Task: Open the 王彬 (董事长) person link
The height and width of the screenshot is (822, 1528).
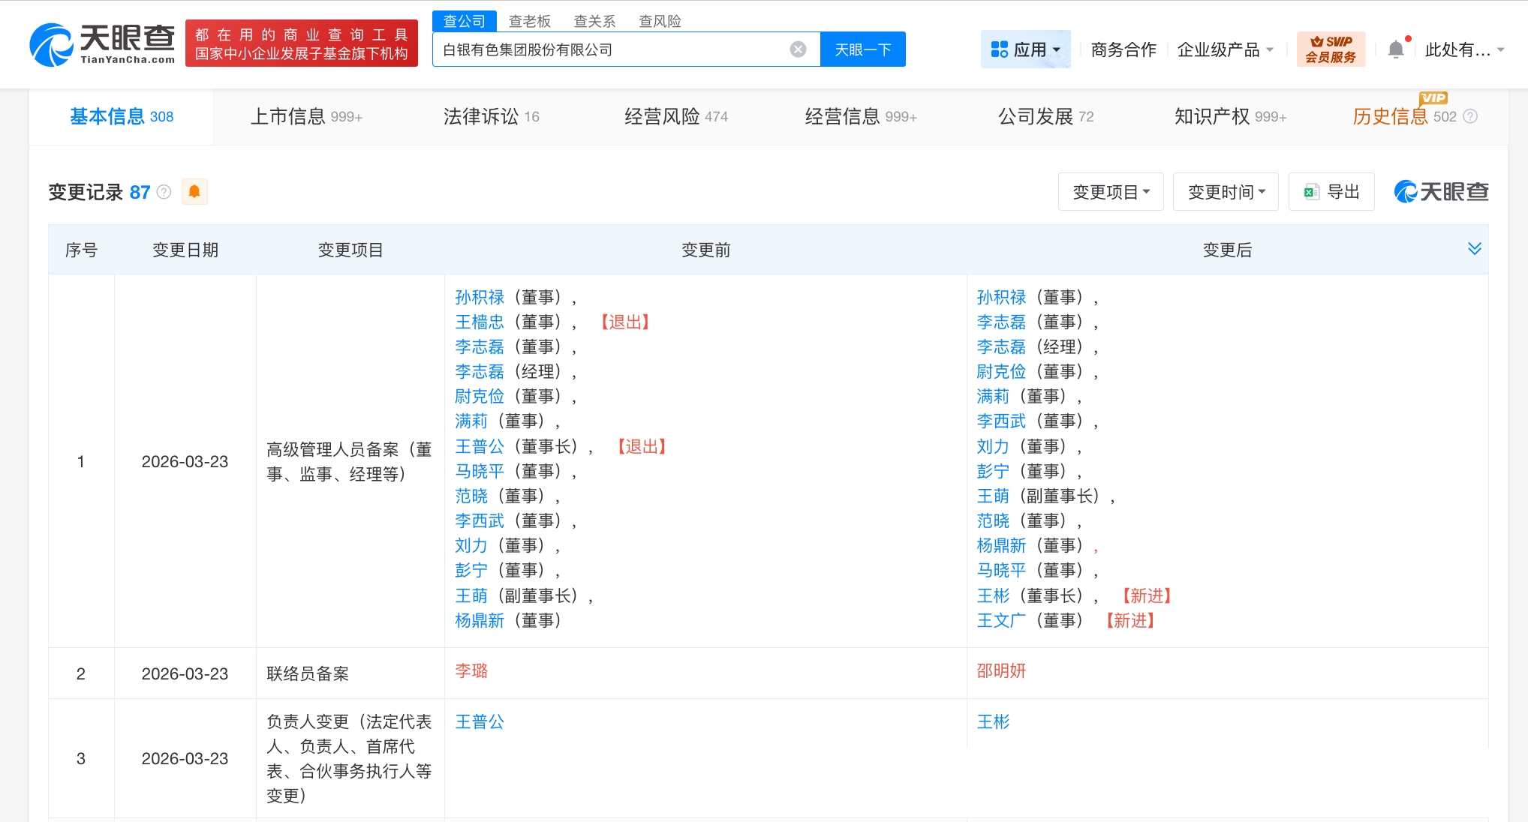Action: click(993, 595)
